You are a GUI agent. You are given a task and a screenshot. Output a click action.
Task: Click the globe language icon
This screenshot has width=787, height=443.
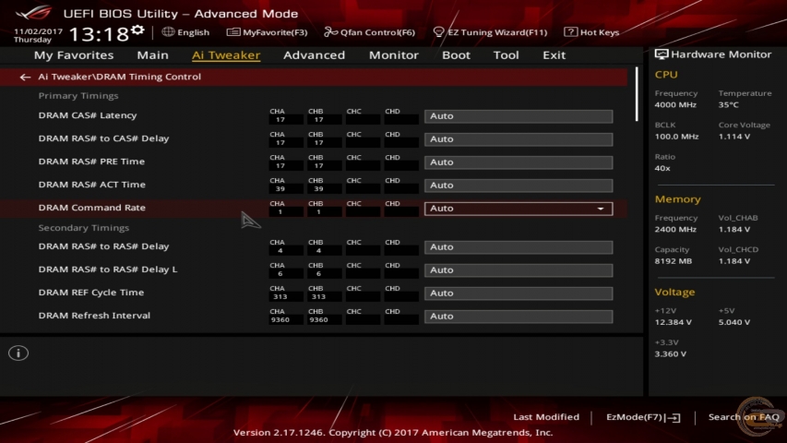tap(168, 31)
